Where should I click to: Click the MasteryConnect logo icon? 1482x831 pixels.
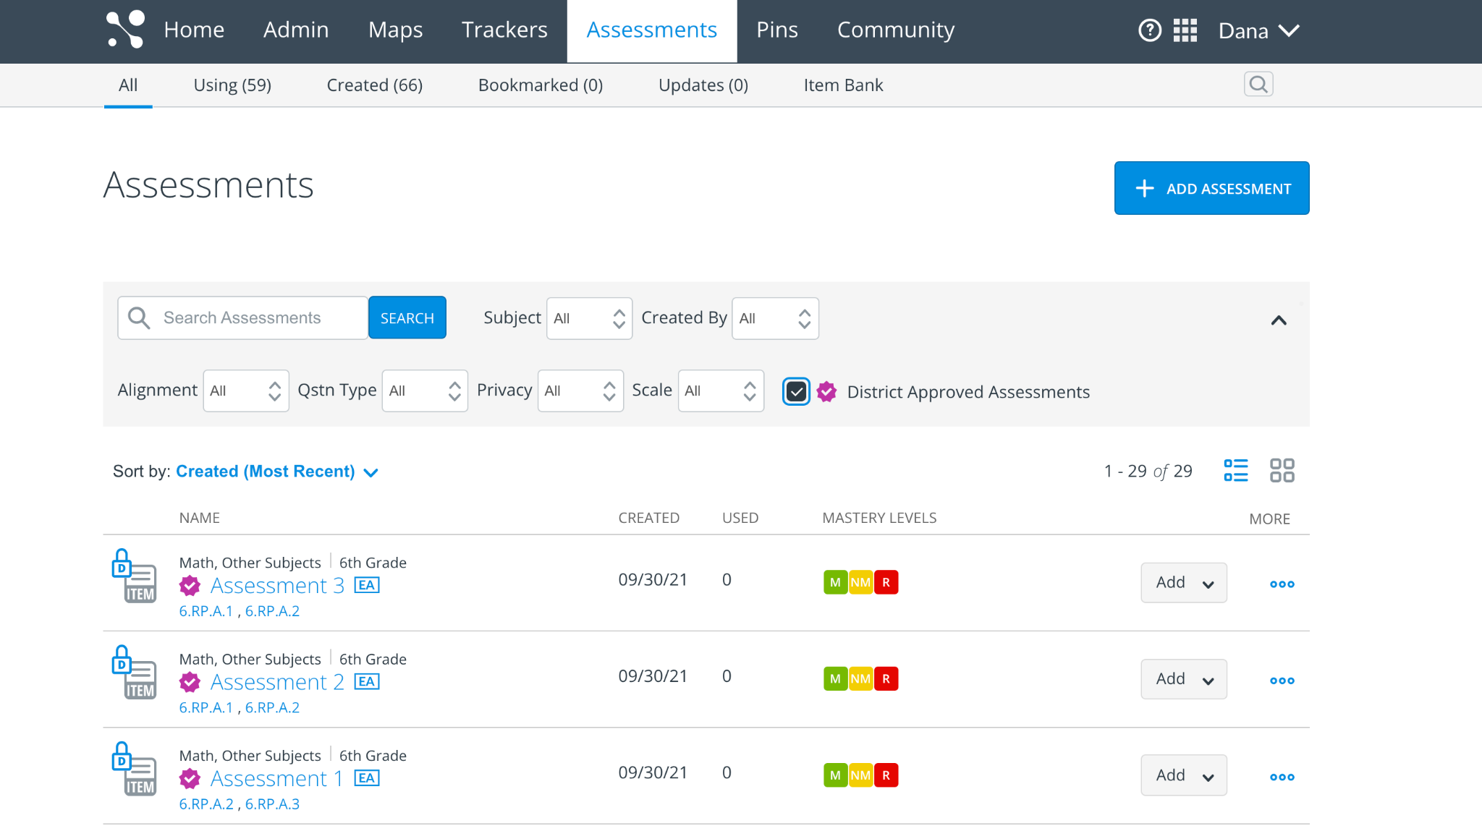[x=125, y=30]
